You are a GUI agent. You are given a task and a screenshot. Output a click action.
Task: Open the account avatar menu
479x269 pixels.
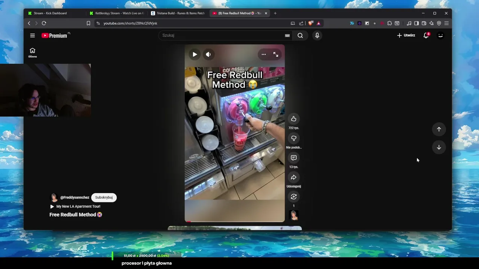[440, 35]
